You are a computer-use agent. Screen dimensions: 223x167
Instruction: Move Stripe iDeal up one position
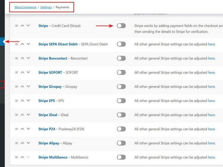(x=23, y=115)
